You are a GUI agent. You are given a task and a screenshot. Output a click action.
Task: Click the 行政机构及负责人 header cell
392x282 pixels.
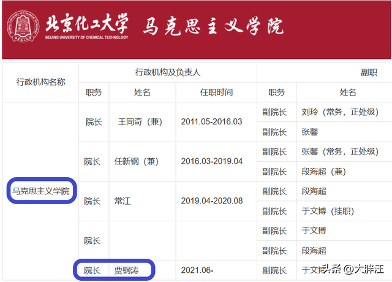point(168,72)
